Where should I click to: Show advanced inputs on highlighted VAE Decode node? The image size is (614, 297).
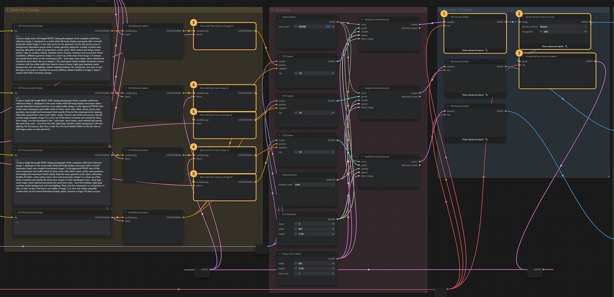point(475,50)
